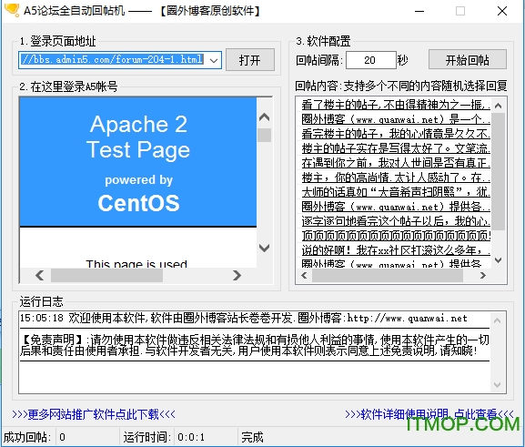The width and height of the screenshot is (525, 447).
Task: Click reply content left scroll arrow
Action: (x=304, y=276)
